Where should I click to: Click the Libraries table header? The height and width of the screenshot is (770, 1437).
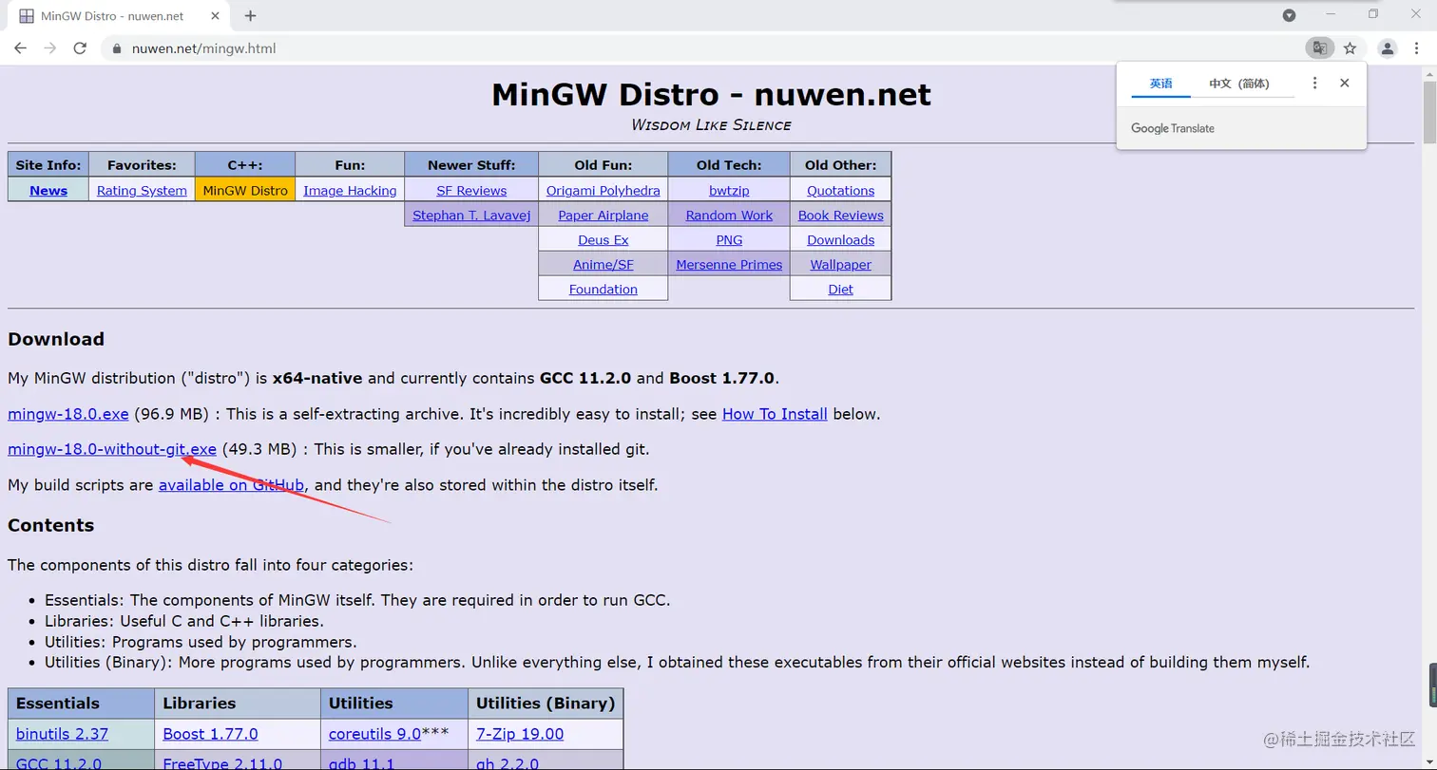[x=238, y=704]
